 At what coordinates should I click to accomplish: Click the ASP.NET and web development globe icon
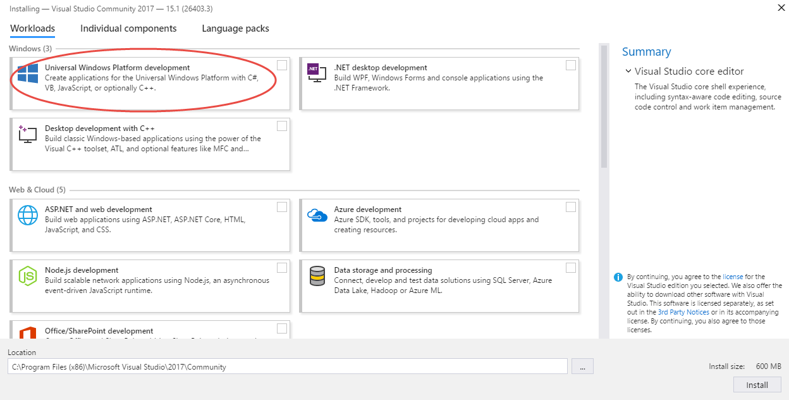27,215
